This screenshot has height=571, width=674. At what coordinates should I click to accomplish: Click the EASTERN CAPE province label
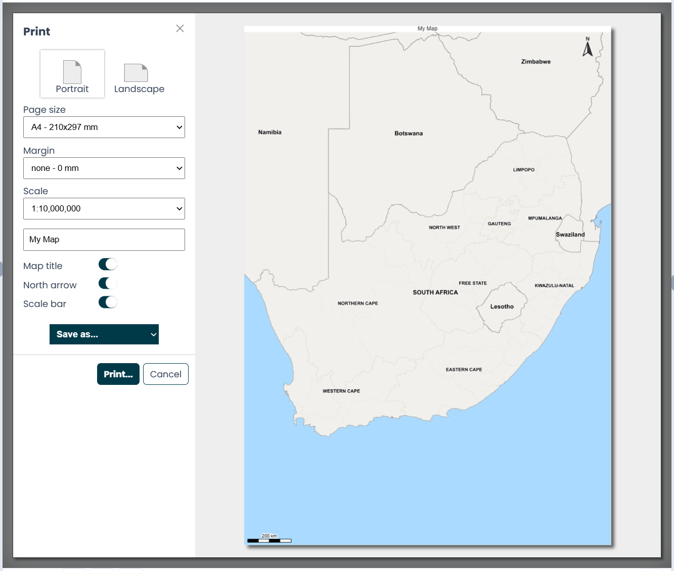tap(464, 370)
